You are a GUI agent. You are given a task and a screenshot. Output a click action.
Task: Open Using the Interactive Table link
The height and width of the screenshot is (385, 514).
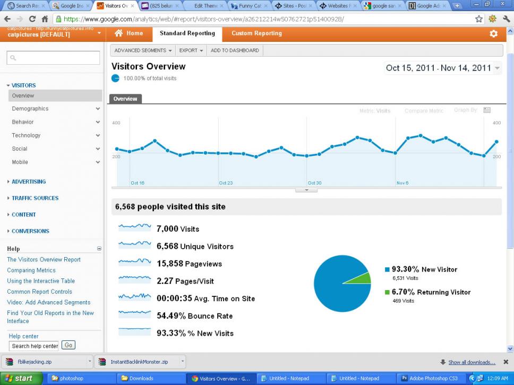coord(41,281)
